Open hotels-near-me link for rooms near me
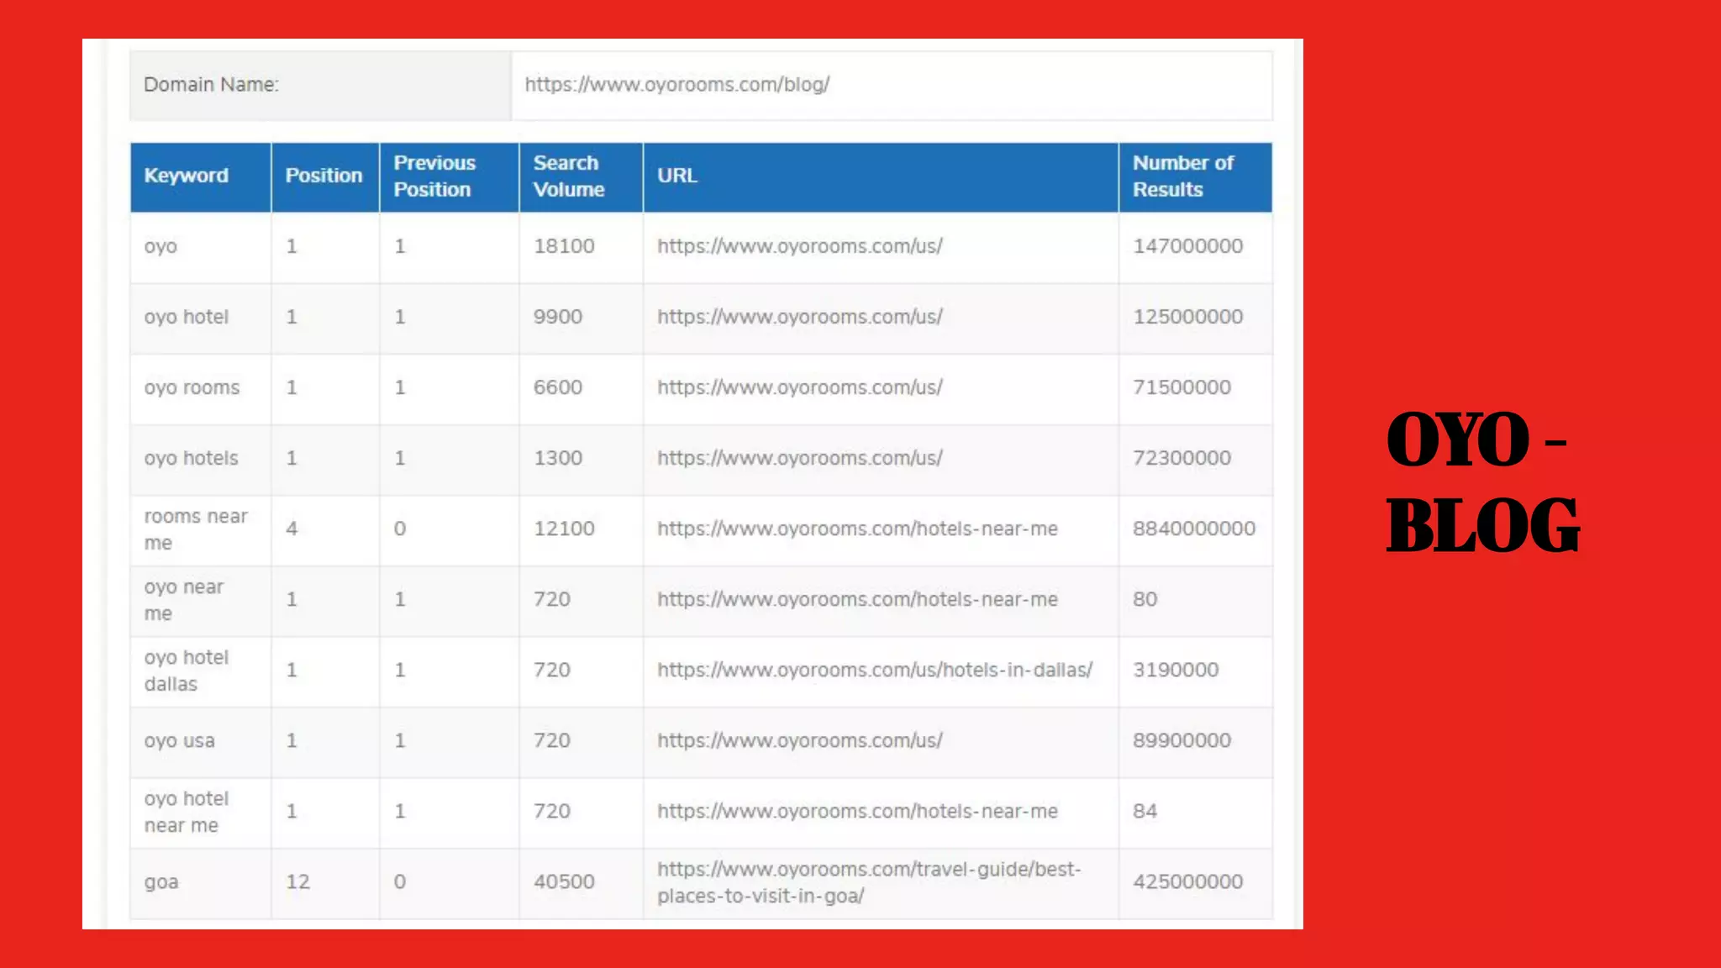This screenshot has width=1721, height=968. pyautogui.click(x=857, y=529)
